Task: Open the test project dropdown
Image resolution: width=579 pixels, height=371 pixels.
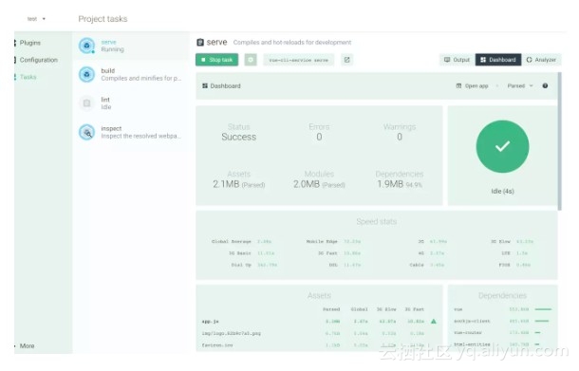Action: (x=36, y=19)
